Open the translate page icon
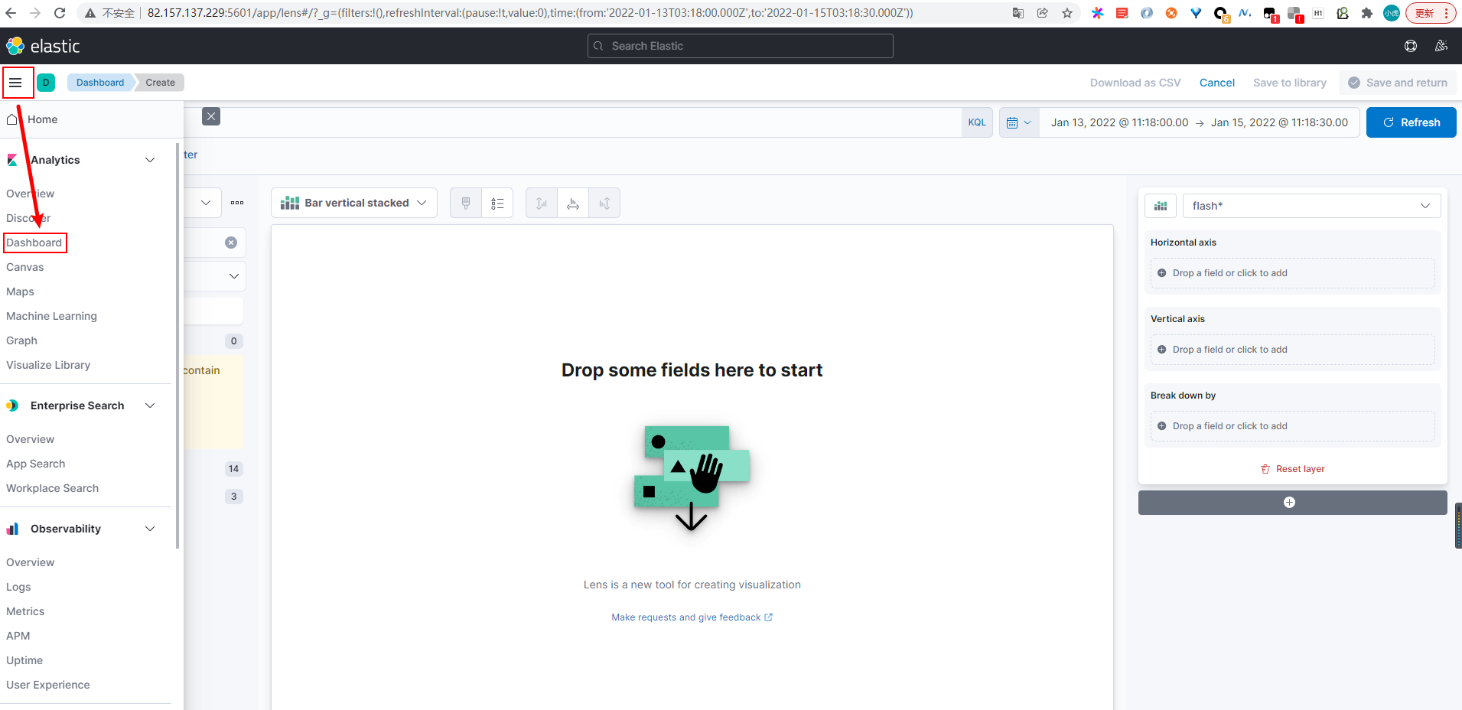 click(1018, 13)
